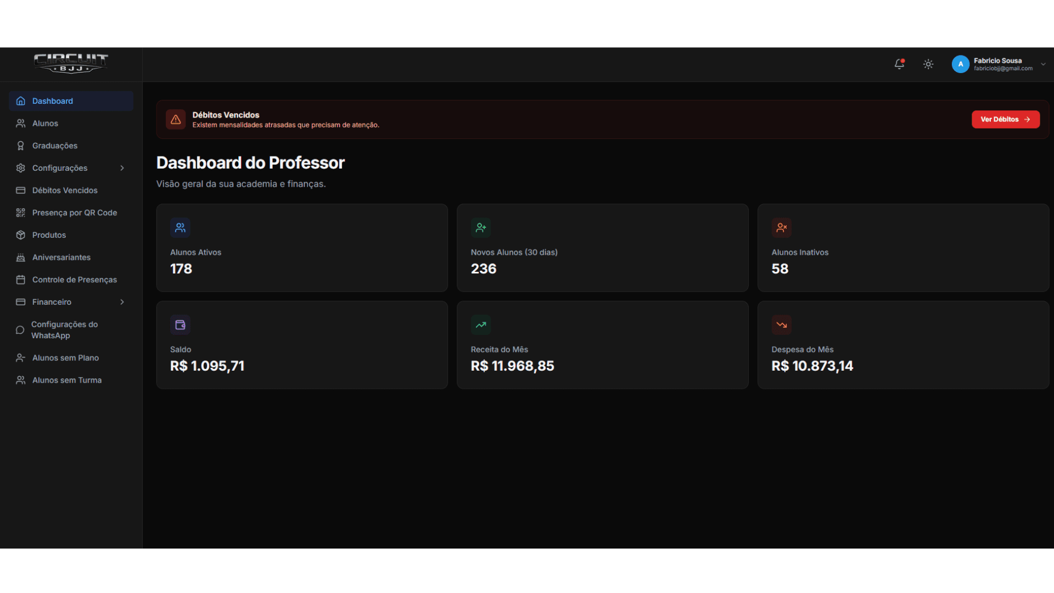Screen dimensions: 1054x593
Task: Open the Alunos section
Action: tap(44, 123)
